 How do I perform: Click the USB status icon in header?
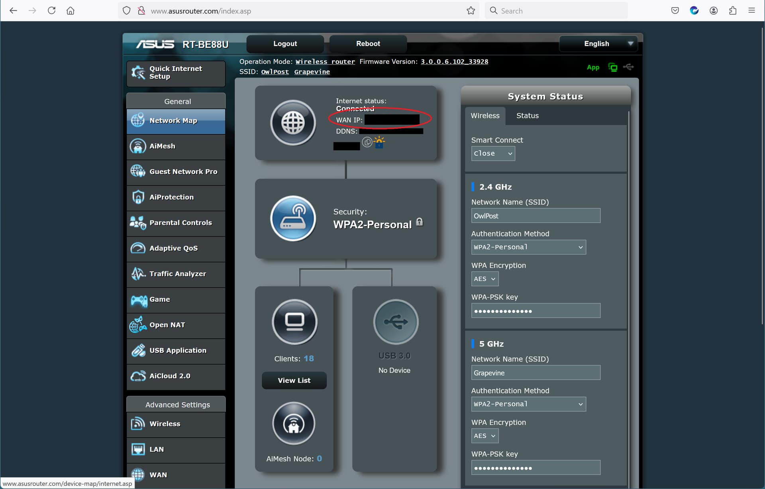629,67
